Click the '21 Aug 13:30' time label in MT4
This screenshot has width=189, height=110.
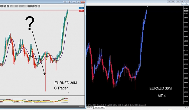pos(142,105)
